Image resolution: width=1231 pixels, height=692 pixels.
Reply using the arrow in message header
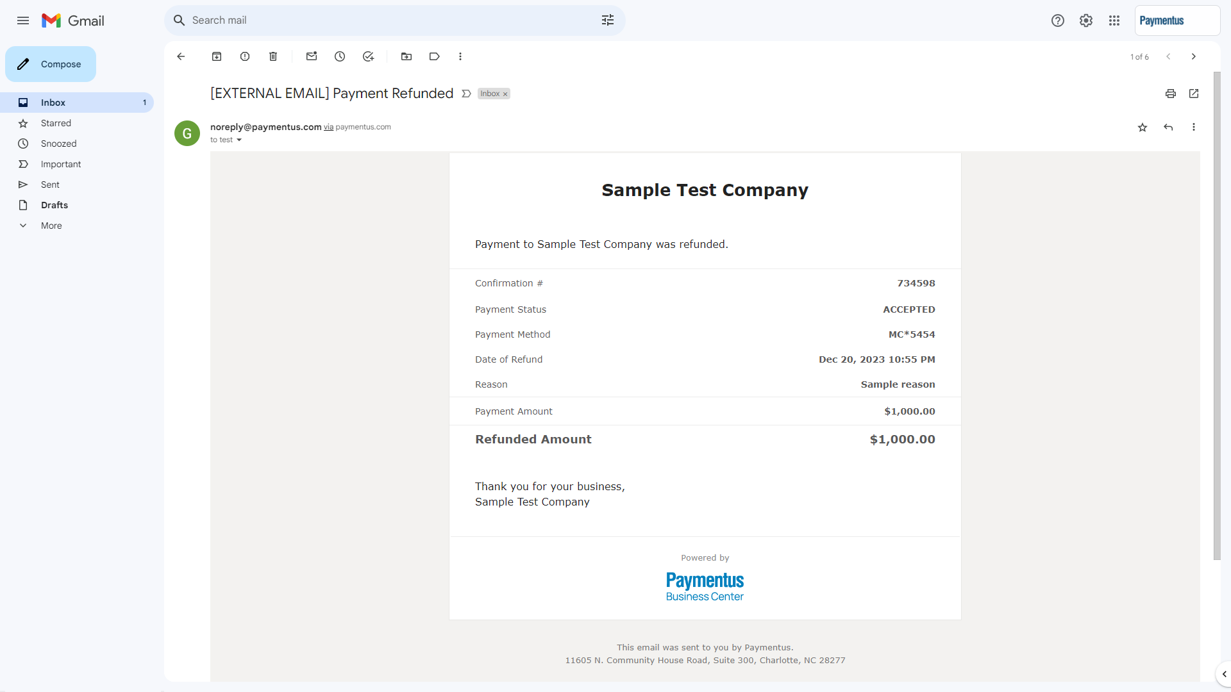tap(1168, 128)
